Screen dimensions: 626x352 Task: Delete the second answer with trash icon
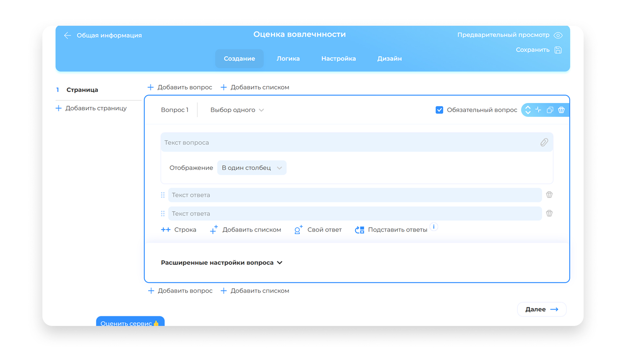(549, 213)
